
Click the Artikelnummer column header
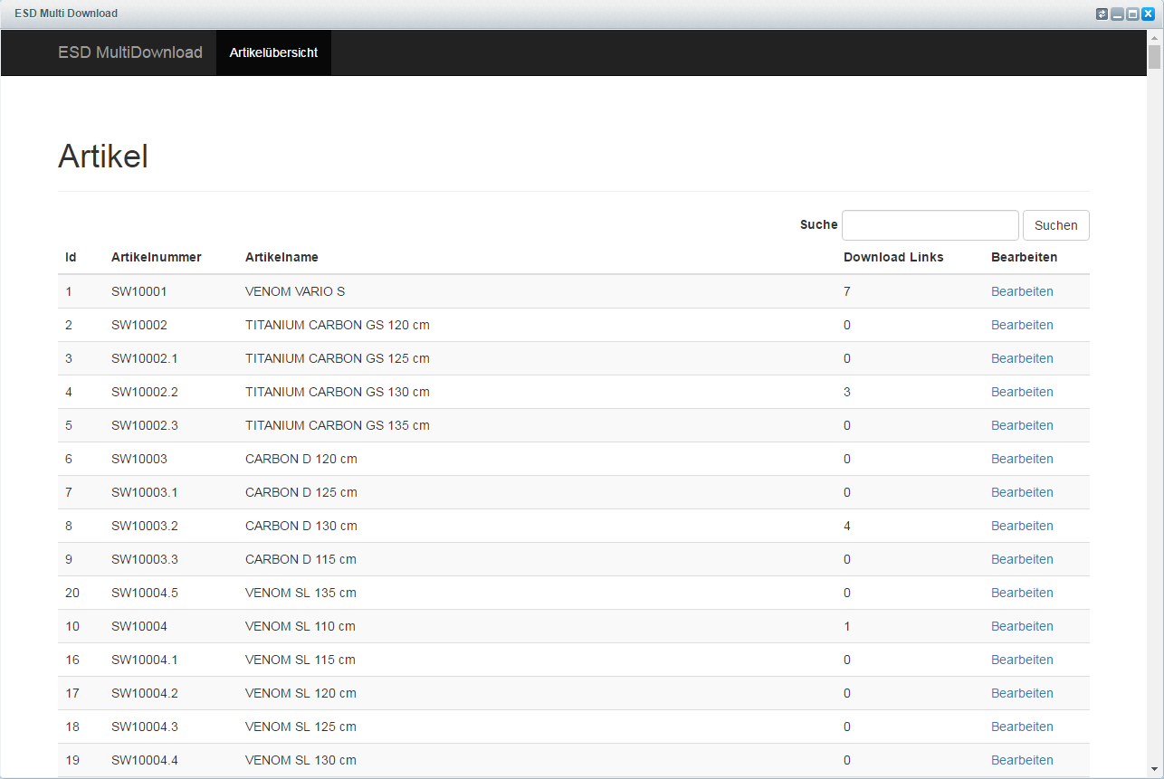[x=157, y=257]
